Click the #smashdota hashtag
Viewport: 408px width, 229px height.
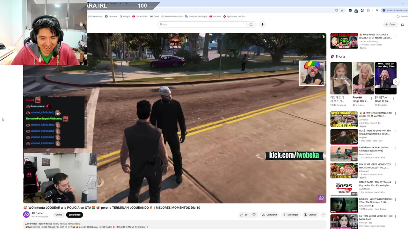point(74,224)
